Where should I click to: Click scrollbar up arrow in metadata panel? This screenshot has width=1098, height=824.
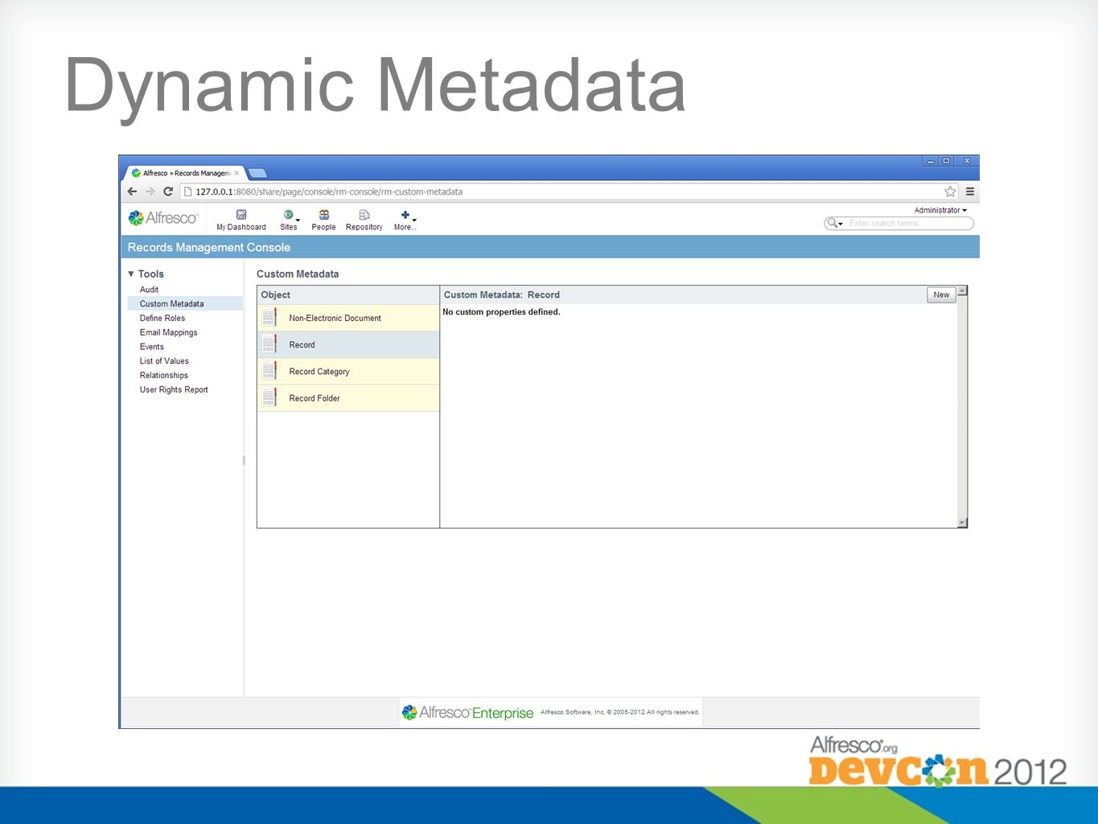962,290
